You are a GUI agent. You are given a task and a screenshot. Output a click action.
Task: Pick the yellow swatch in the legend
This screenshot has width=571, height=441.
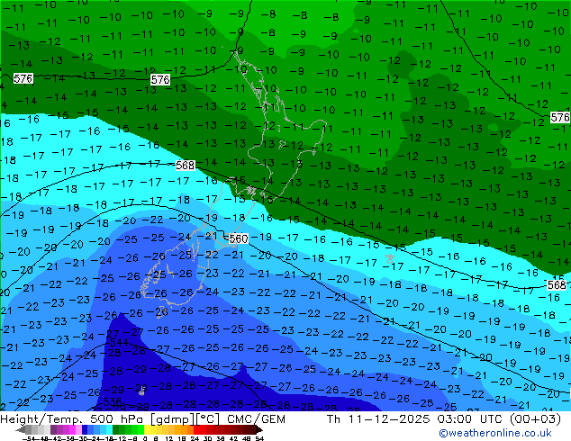pyautogui.click(x=147, y=429)
